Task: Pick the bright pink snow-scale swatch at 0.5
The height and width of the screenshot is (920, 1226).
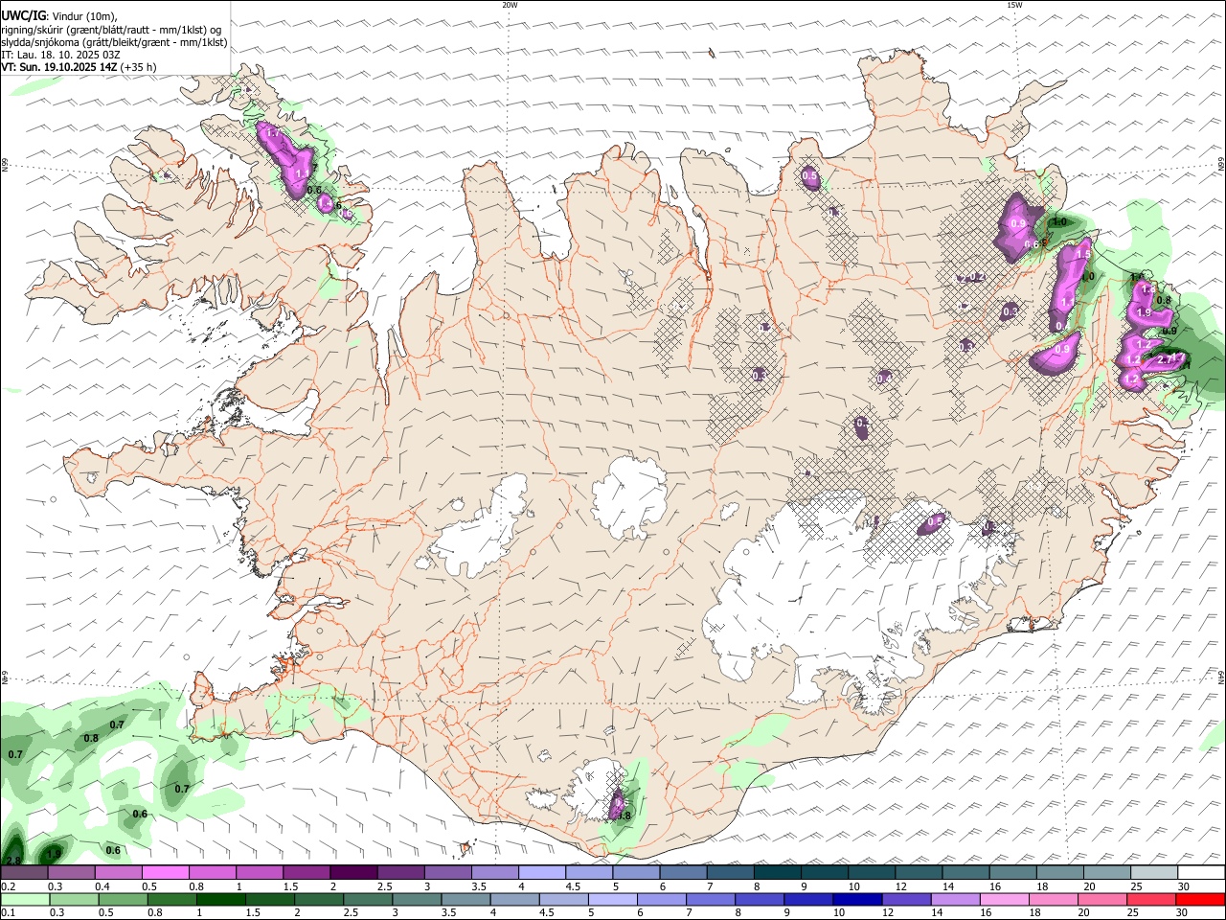Action: (x=165, y=873)
